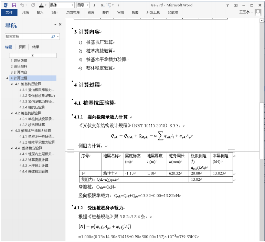Open the font name dropdown

pyautogui.click(x=72, y=5)
